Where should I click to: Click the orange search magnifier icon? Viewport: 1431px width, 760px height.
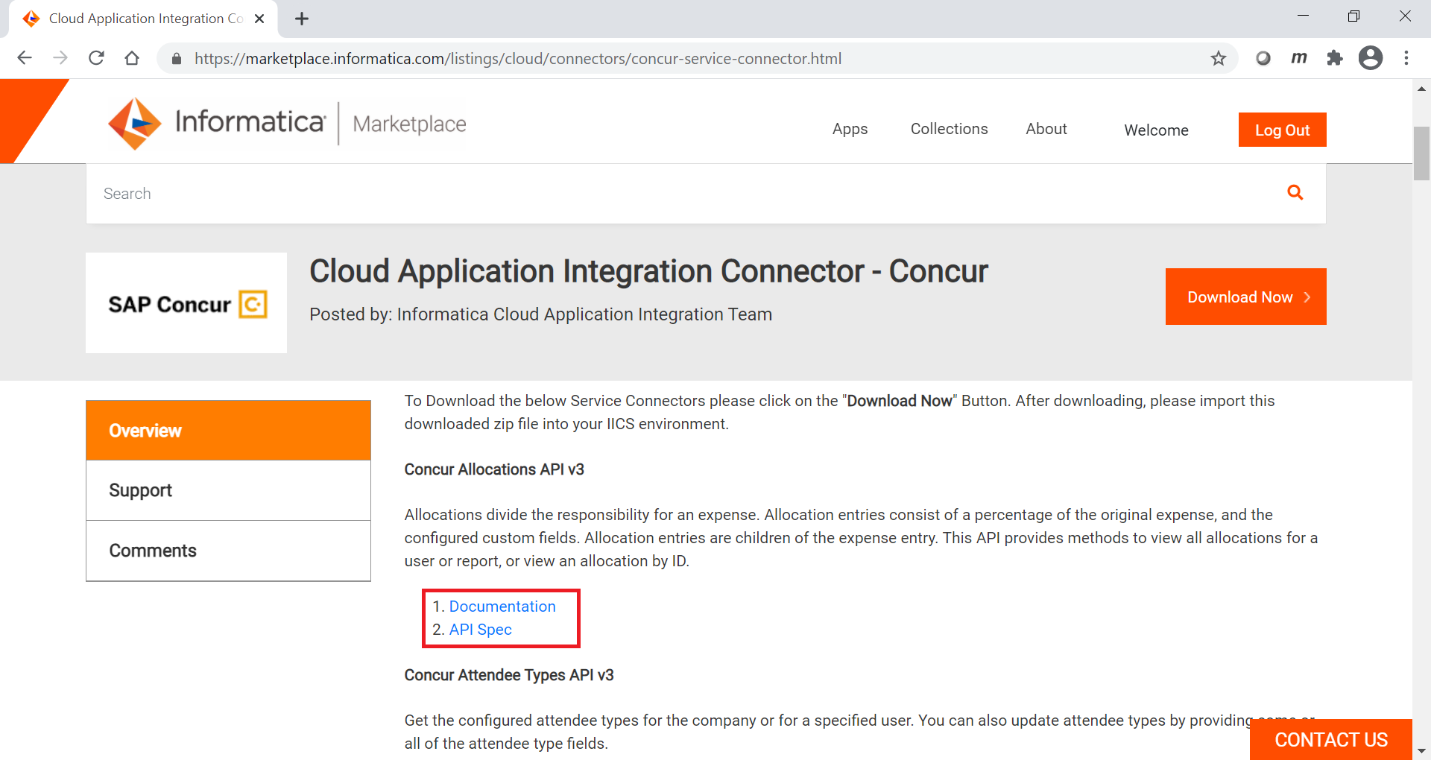[x=1295, y=193]
